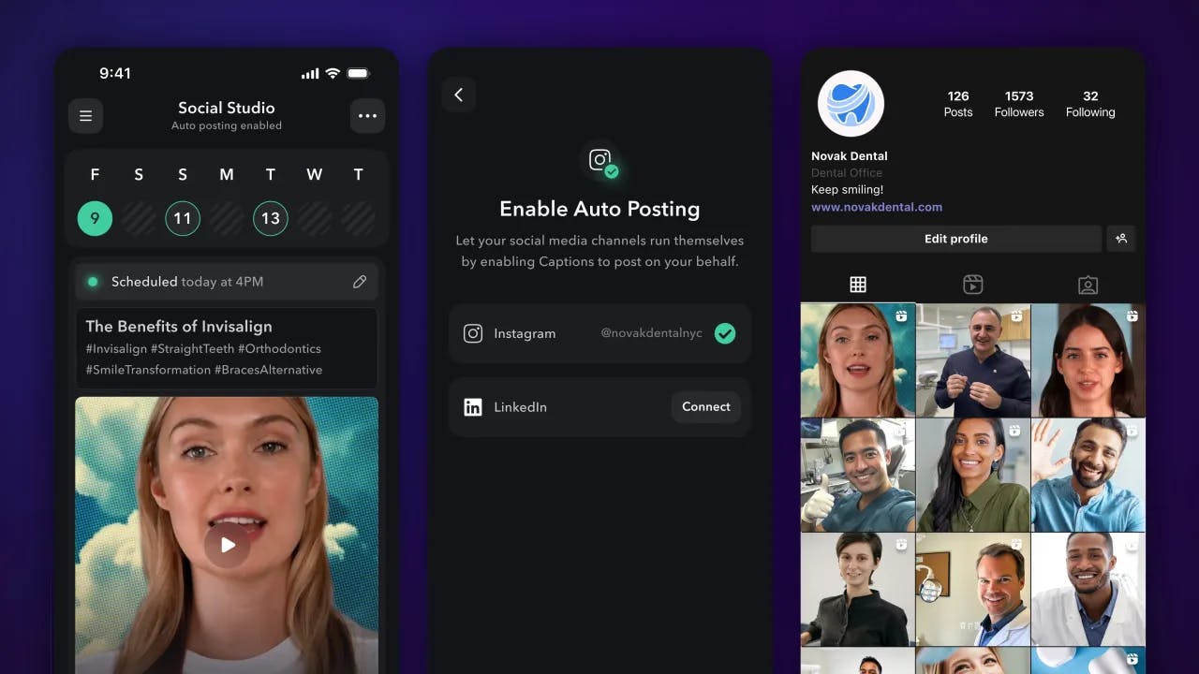Switch to the tagged photos tab
The image size is (1199, 674).
(1088, 285)
